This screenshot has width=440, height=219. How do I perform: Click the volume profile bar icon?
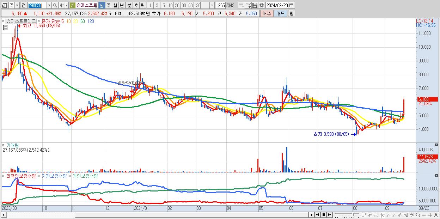click(x=406, y=215)
